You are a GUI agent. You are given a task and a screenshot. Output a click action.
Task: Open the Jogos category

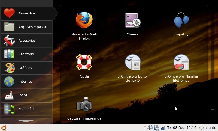point(26,95)
